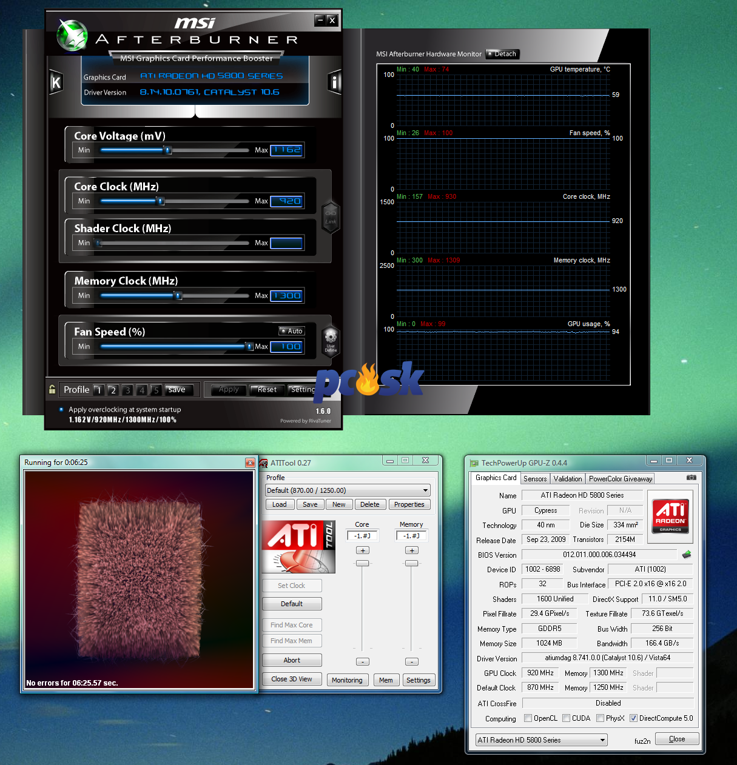Uncheck the DirectCompute 5.0 checkbox

click(x=633, y=718)
